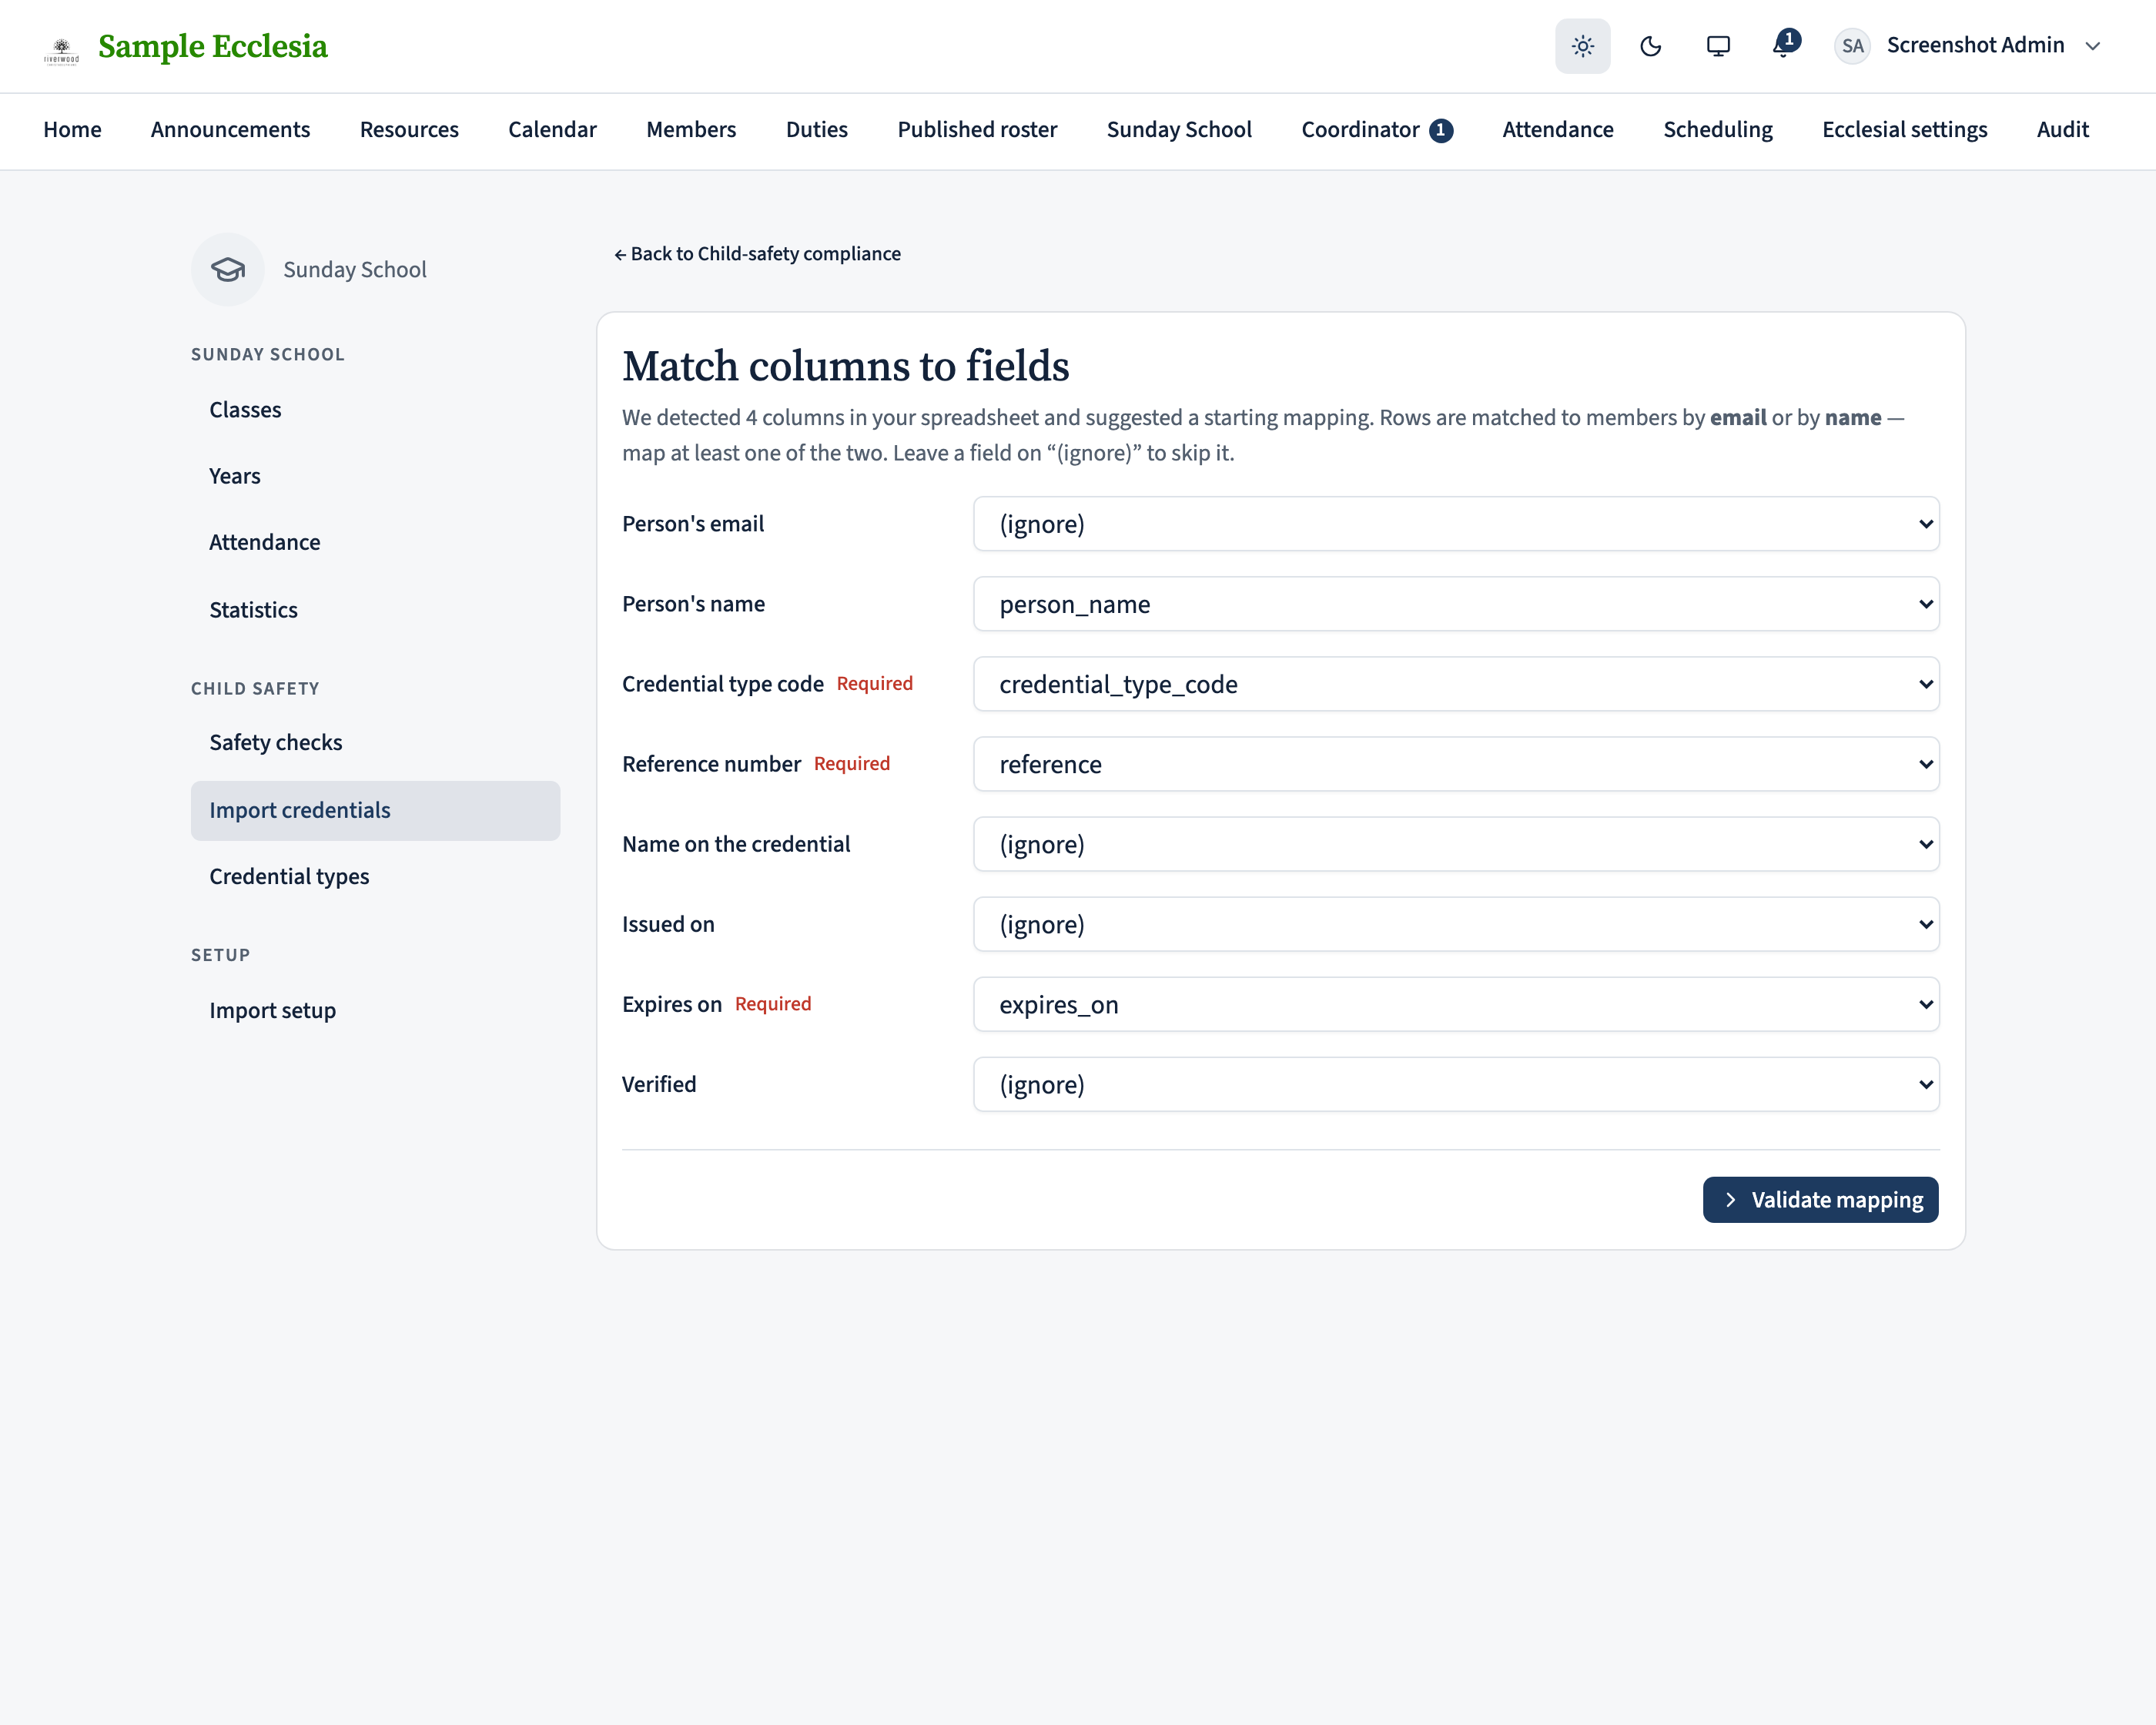The image size is (2156, 1725).
Task: Click the Validate mapping button
Action: click(1820, 1199)
